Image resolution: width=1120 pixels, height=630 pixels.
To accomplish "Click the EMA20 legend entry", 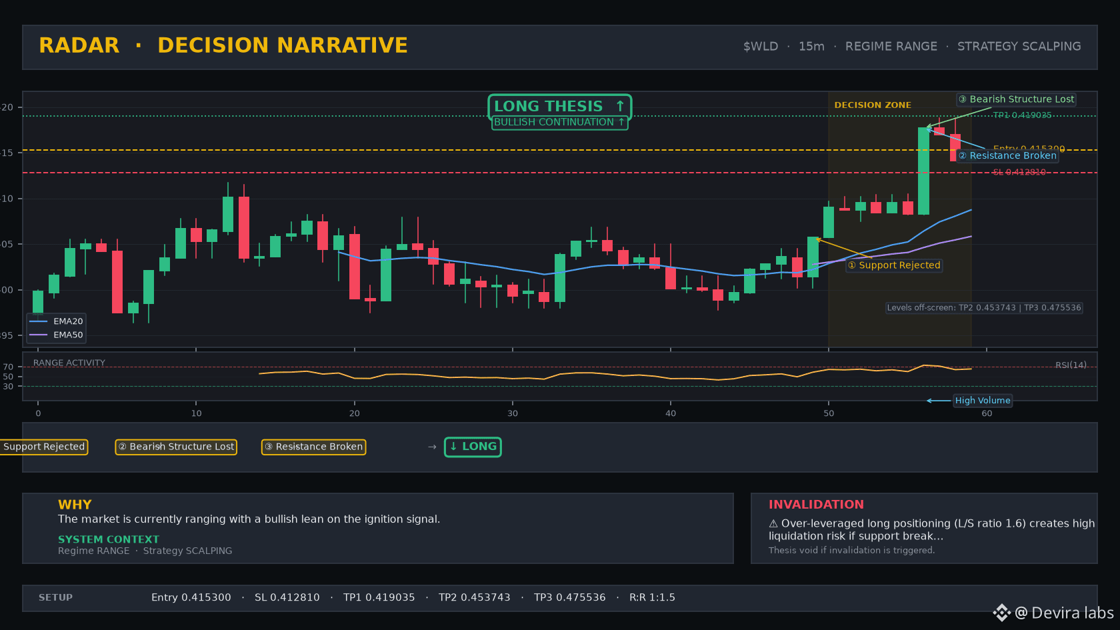I will coord(57,321).
